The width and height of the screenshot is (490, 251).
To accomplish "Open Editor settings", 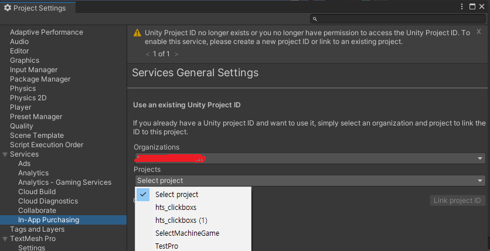I will [19, 51].
